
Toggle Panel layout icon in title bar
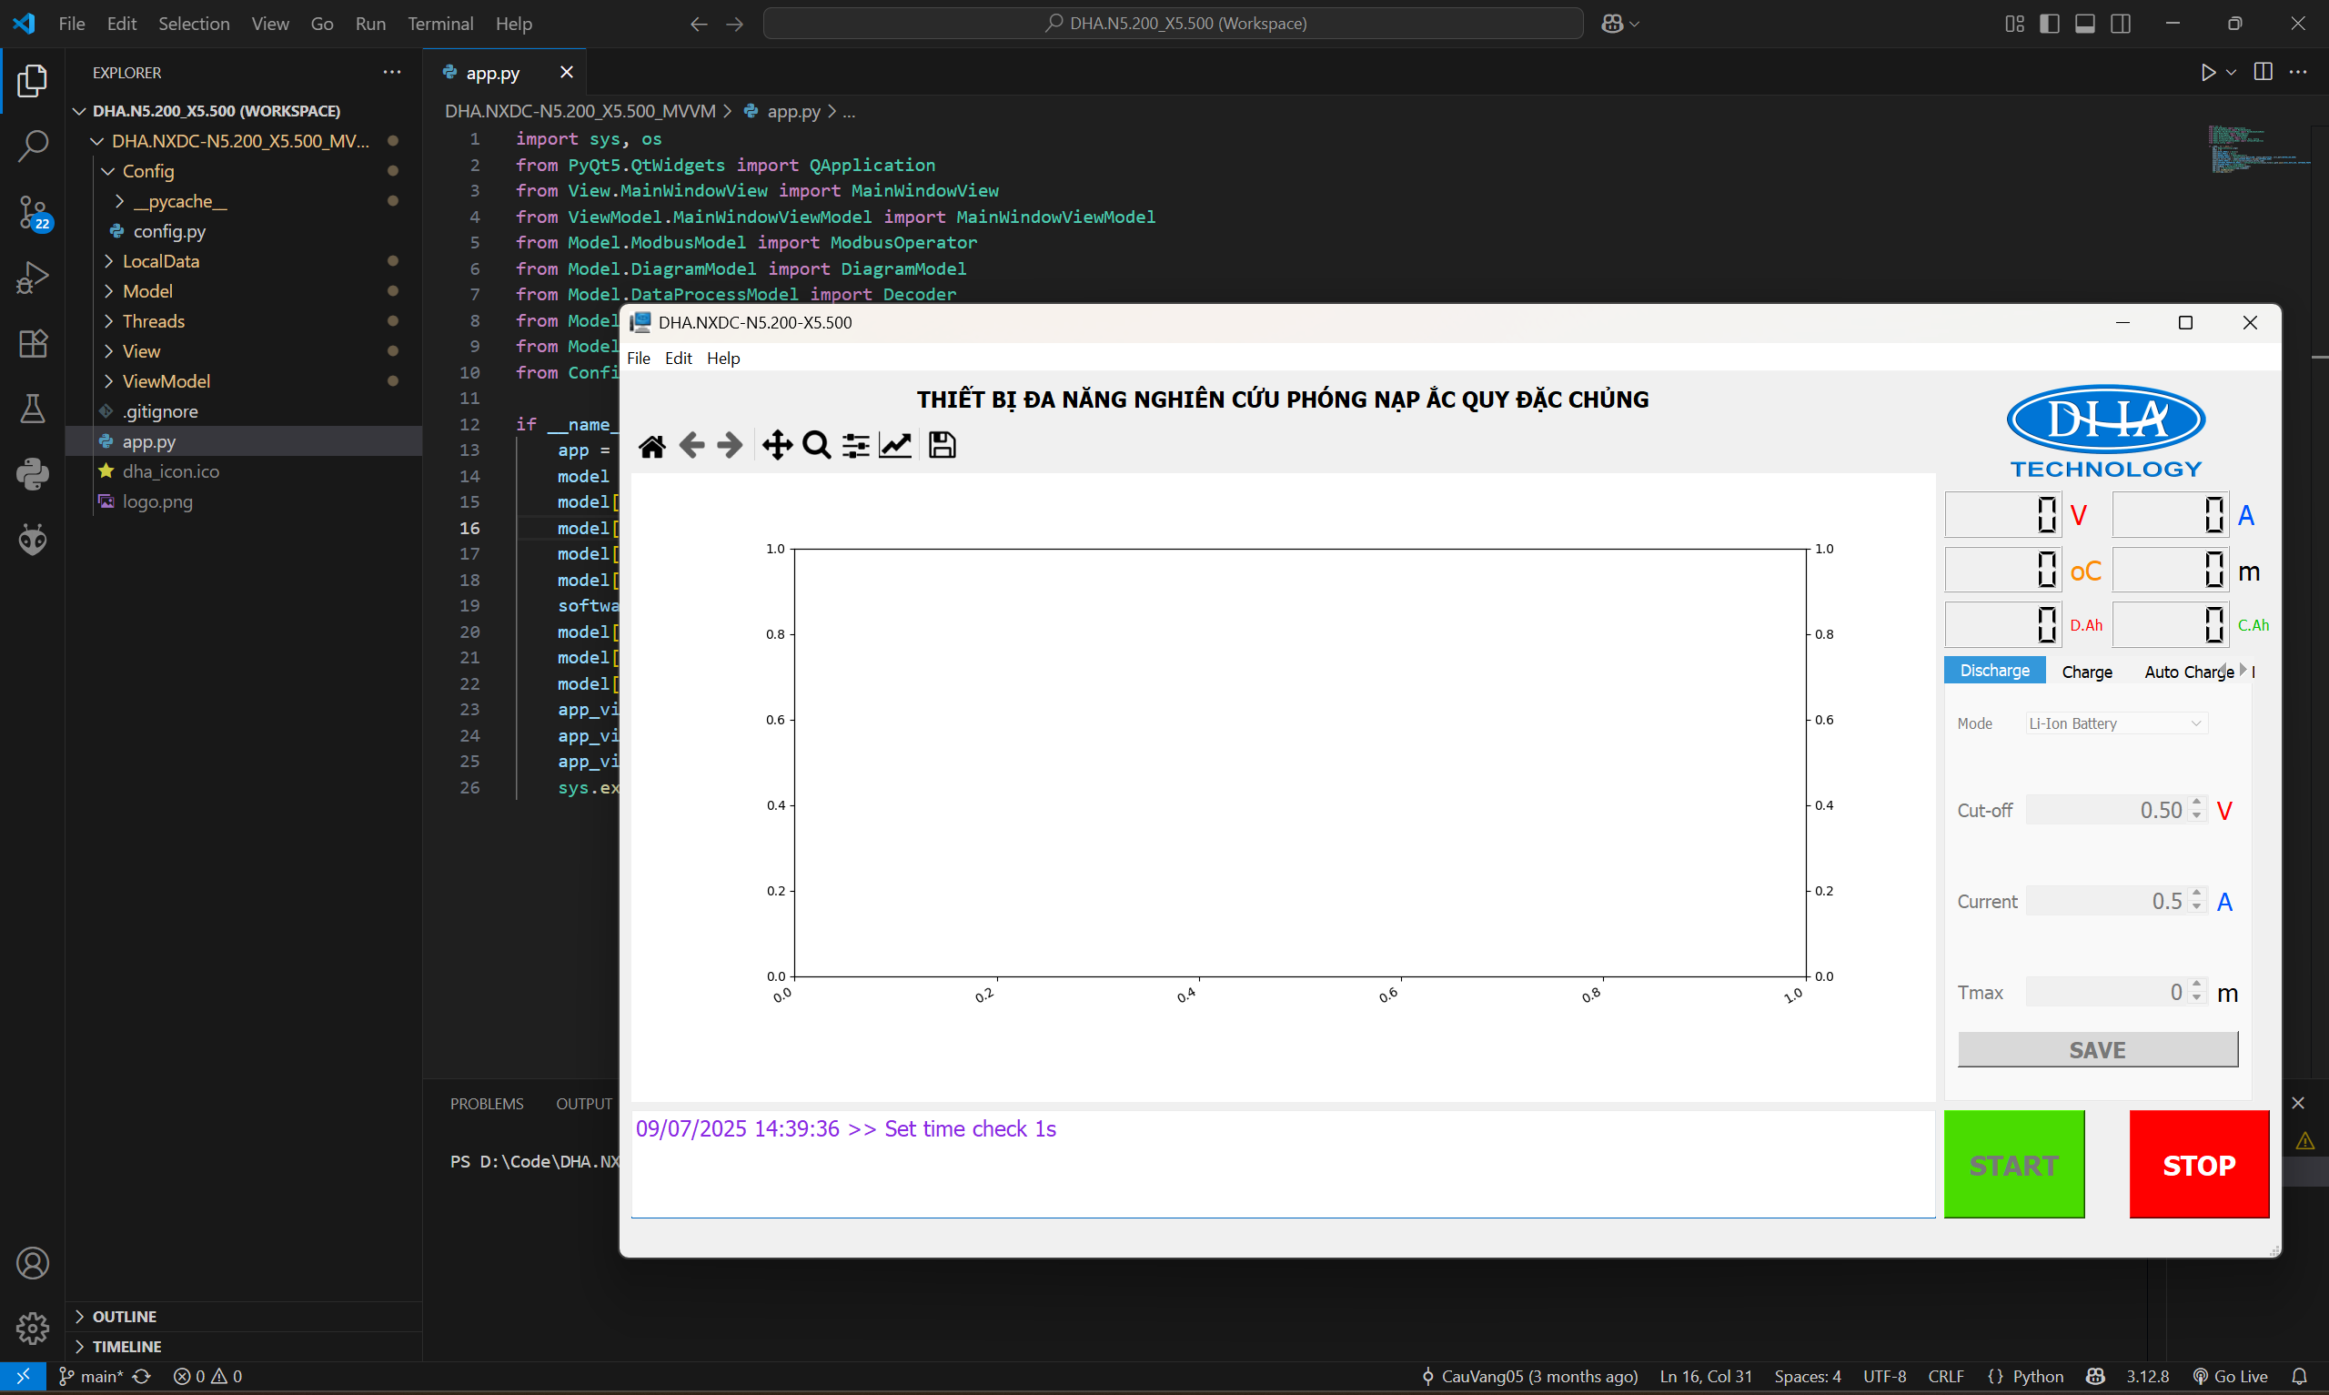coord(2085,24)
